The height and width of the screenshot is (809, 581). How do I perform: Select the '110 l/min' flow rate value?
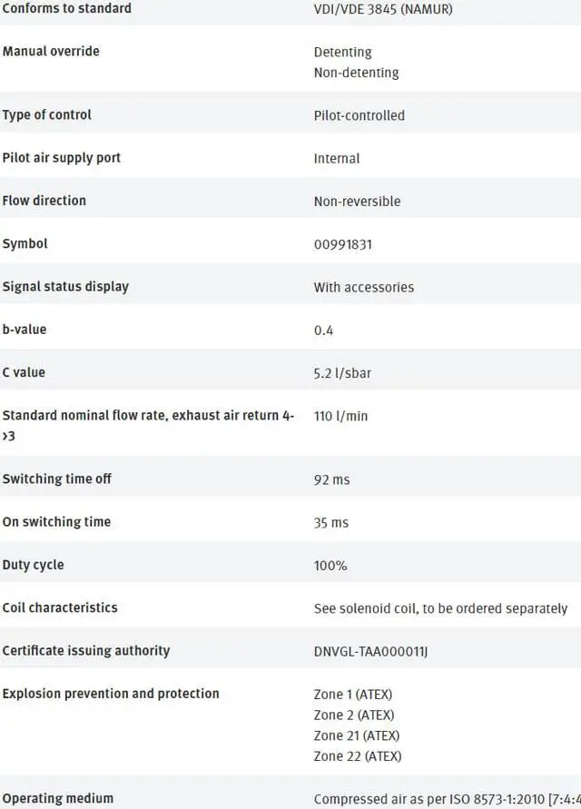(x=340, y=416)
